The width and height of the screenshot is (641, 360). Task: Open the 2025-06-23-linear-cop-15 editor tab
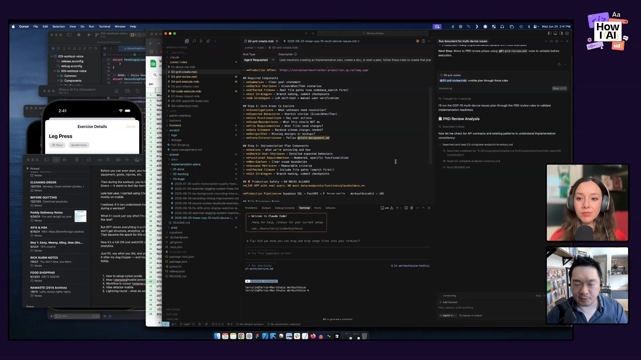321,41
